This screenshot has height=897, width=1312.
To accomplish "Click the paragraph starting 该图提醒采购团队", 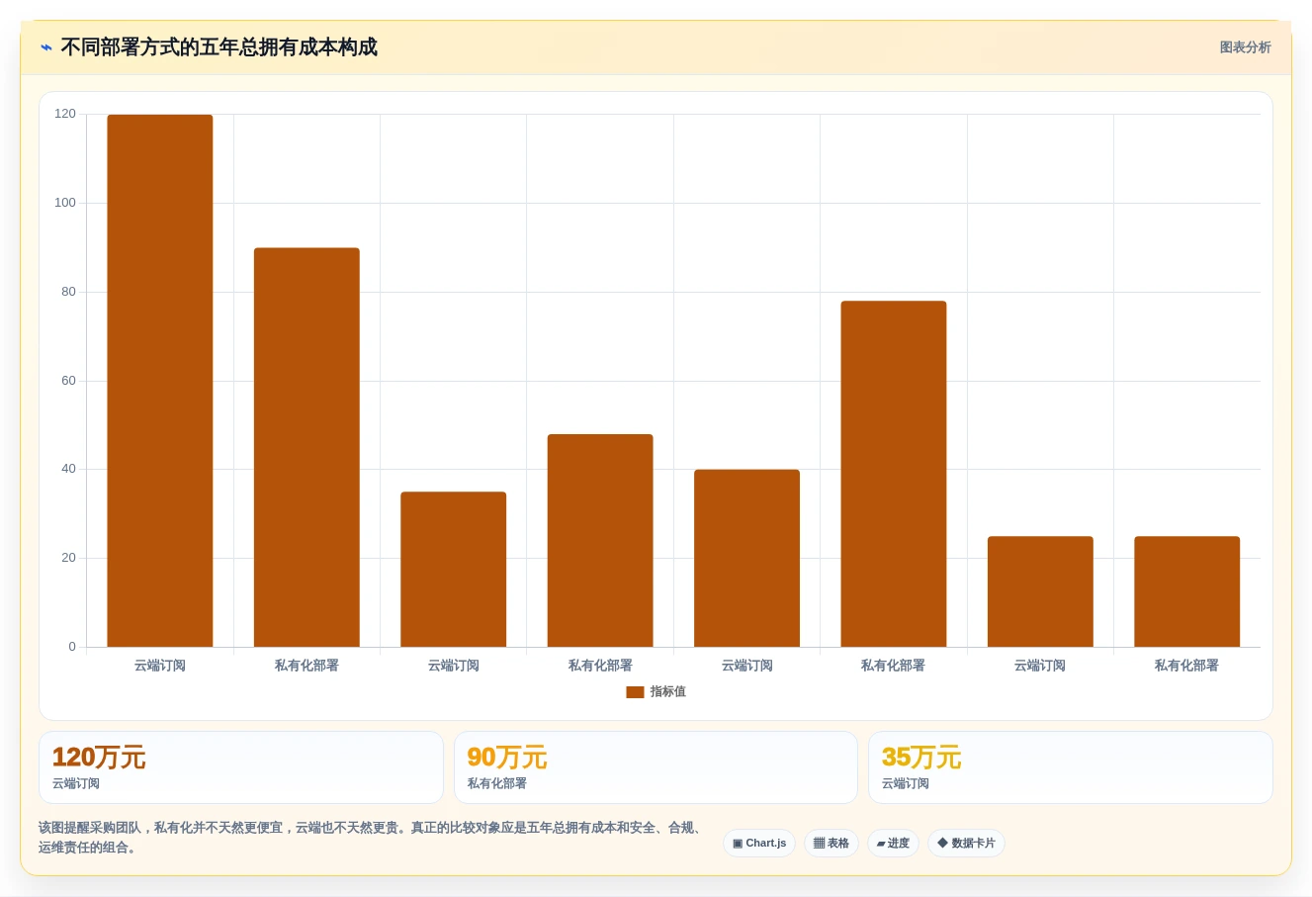I will 372,838.
